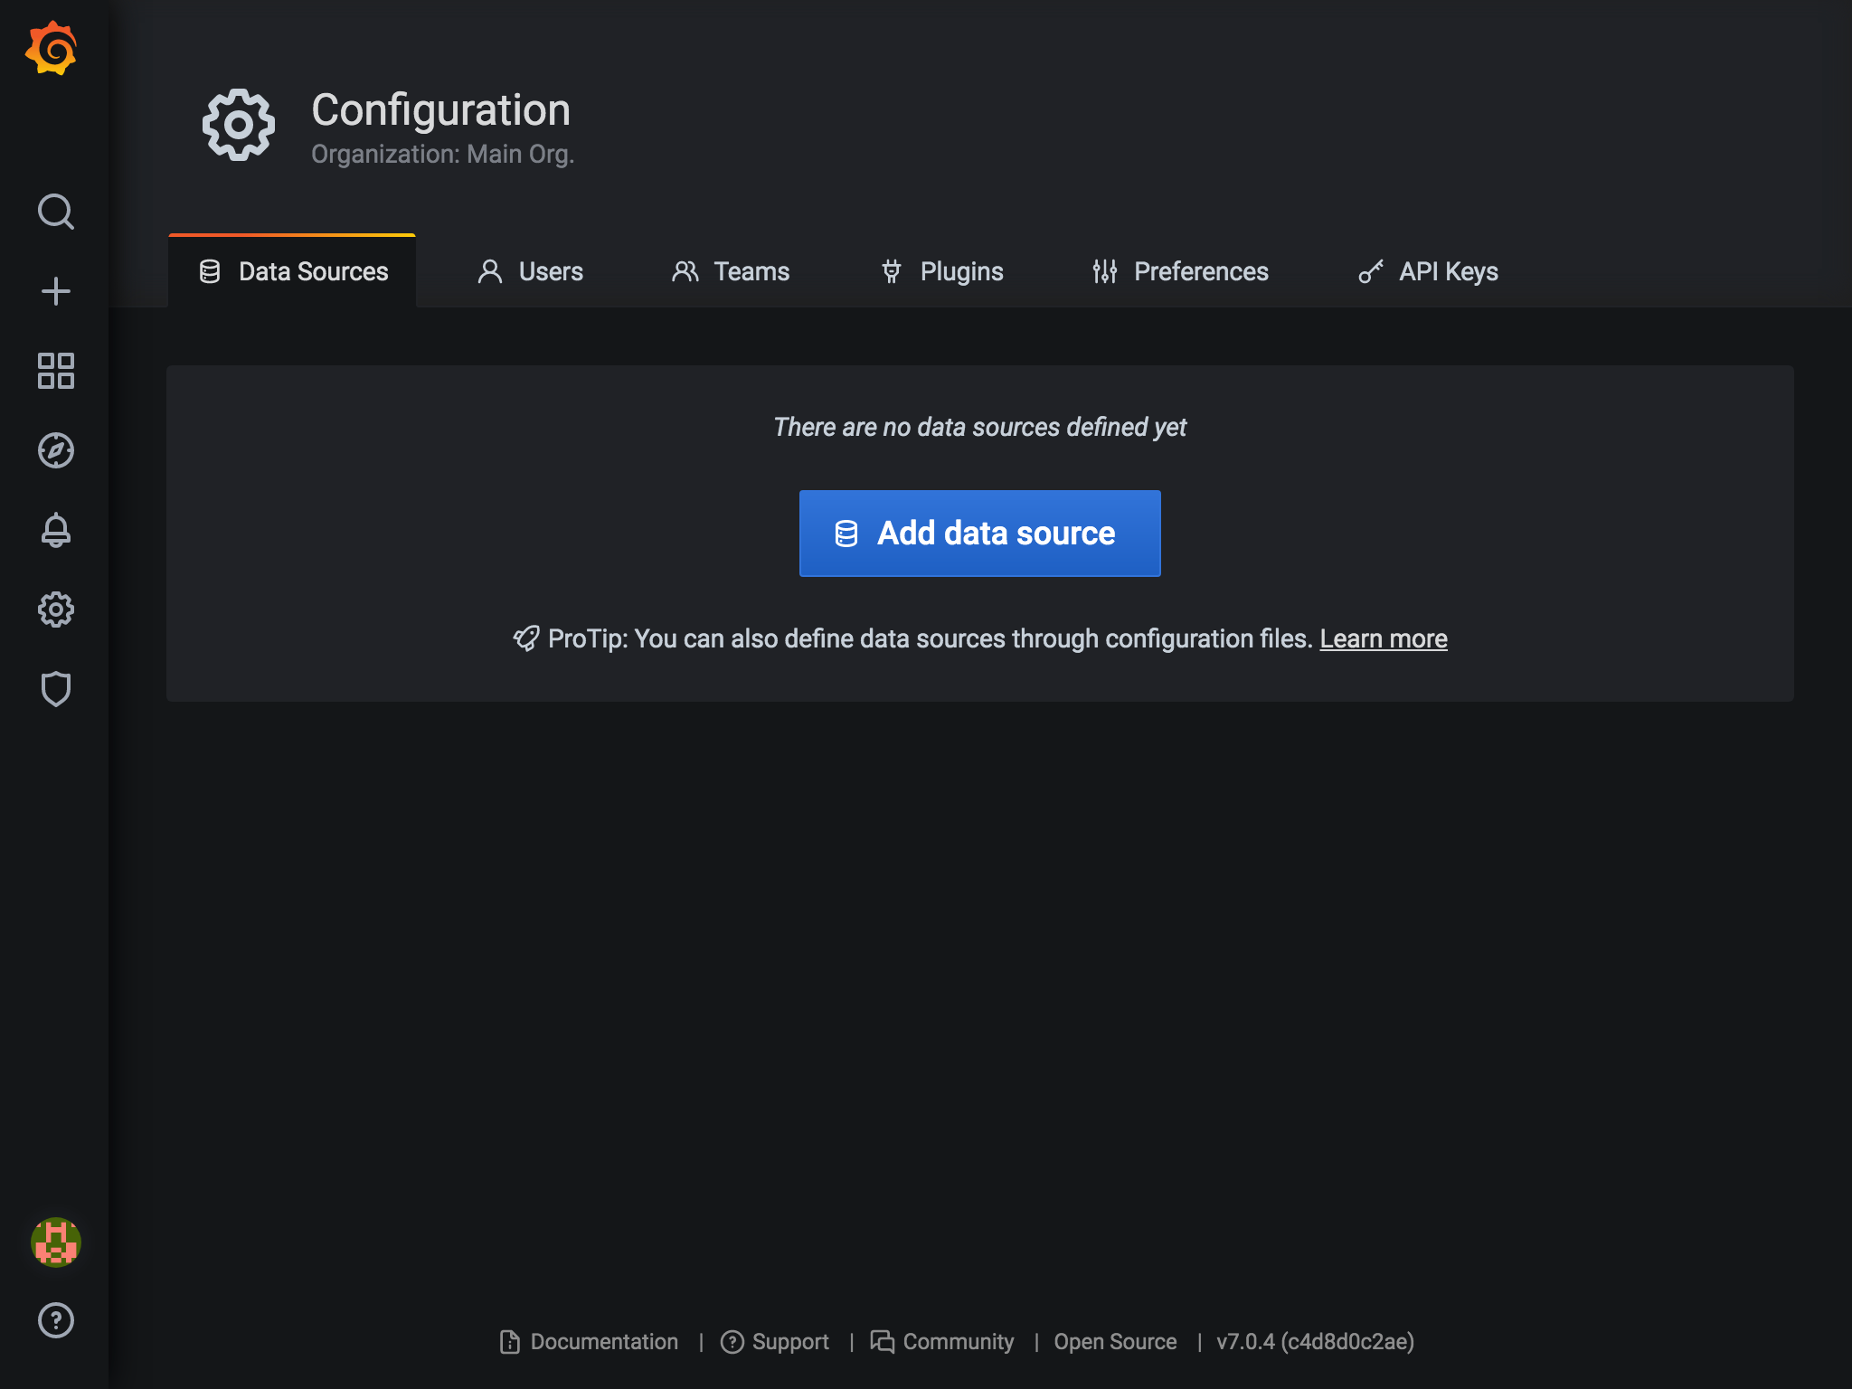Click the Grafana logo home icon
This screenshot has width=1852, height=1389.
[x=52, y=49]
